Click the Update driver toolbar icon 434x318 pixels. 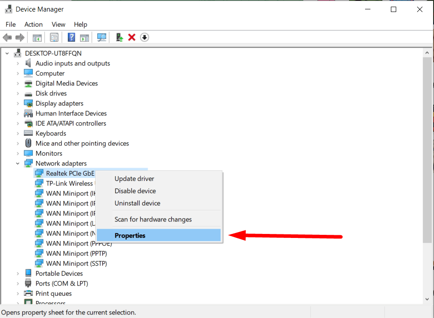[x=119, y=37]
